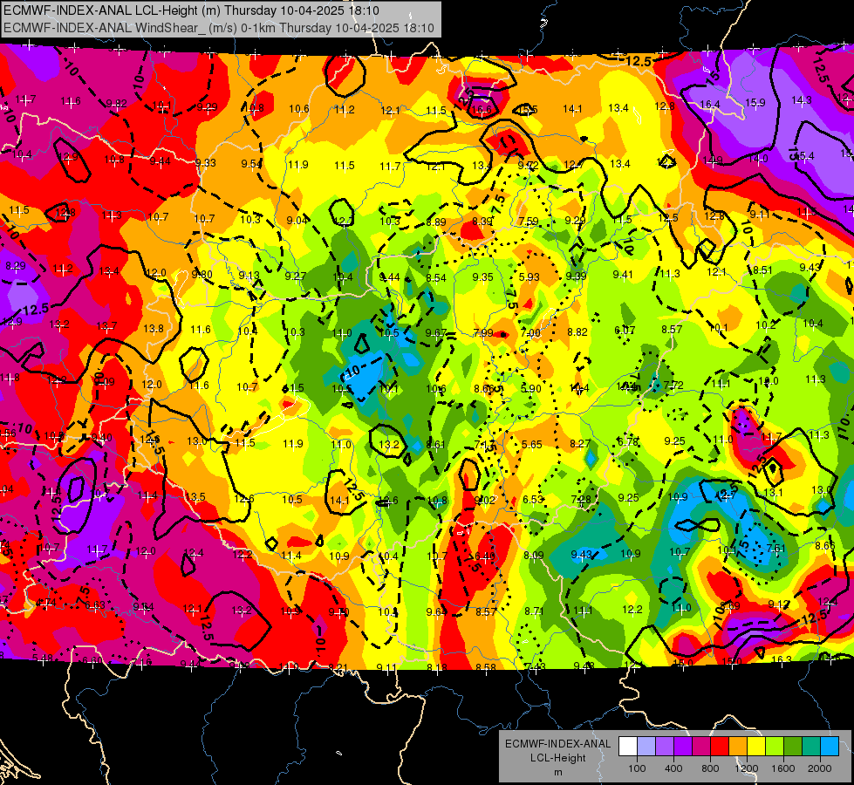Image resolution: width=854 pixels, height=785 pixels.
Task: Click the lime green legend swatch
Action: tap(775, 747)
